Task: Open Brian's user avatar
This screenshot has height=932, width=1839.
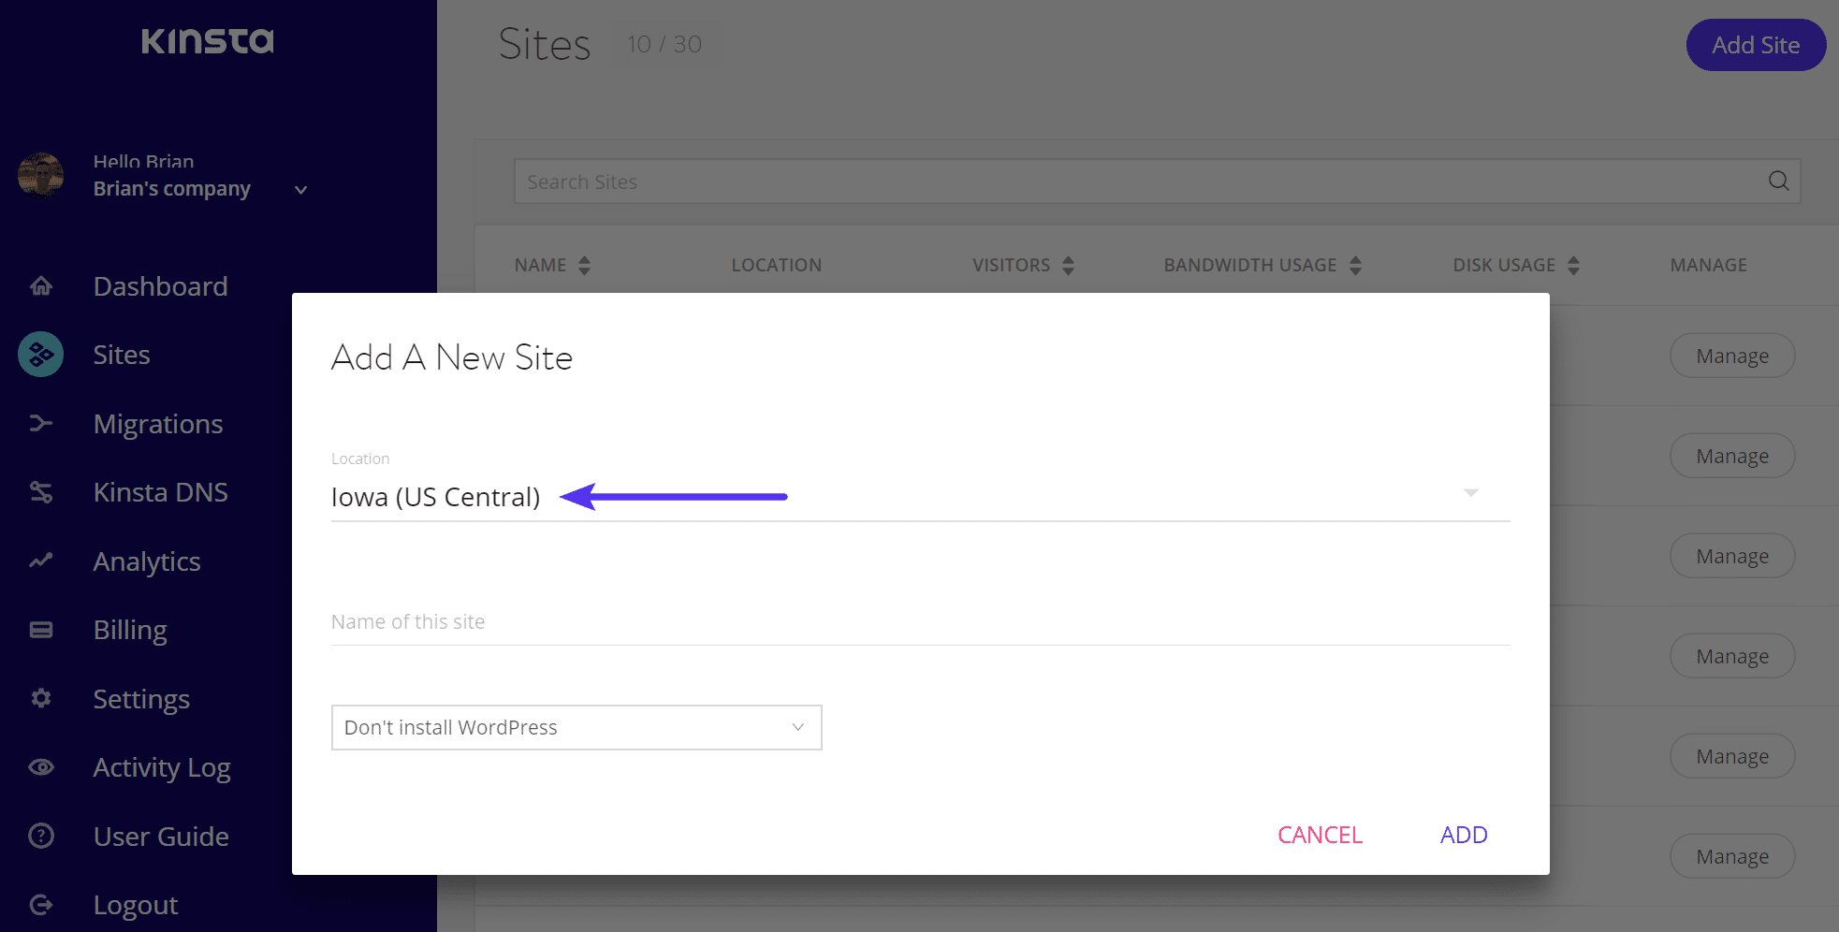Action: [41, 175]
